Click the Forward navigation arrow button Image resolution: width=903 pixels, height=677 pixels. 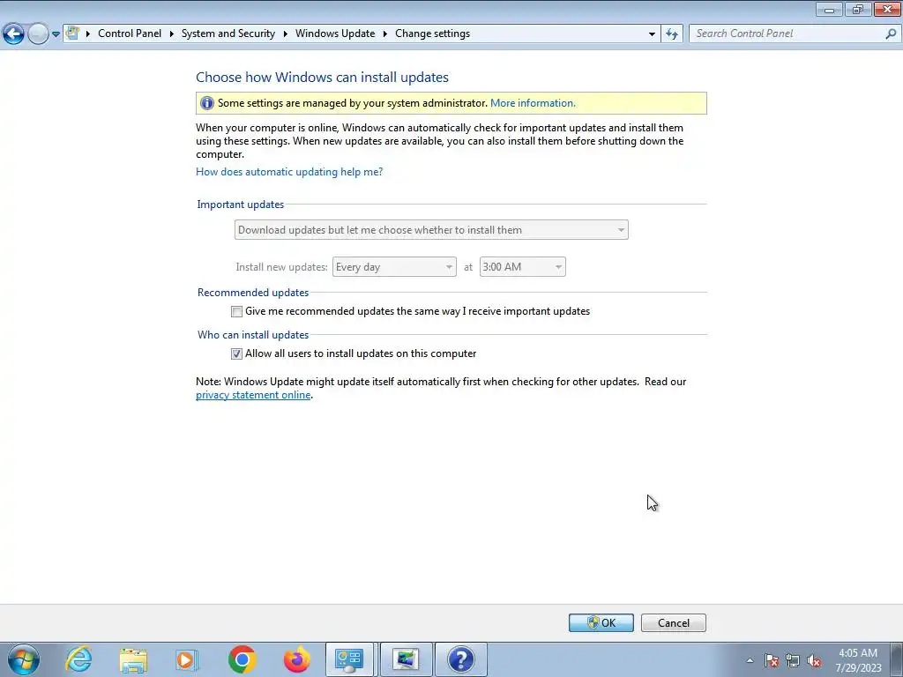(x=38, y=34)
